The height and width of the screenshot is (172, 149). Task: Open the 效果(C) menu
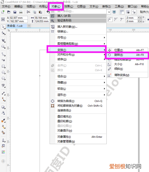click(x=69, y=7)
